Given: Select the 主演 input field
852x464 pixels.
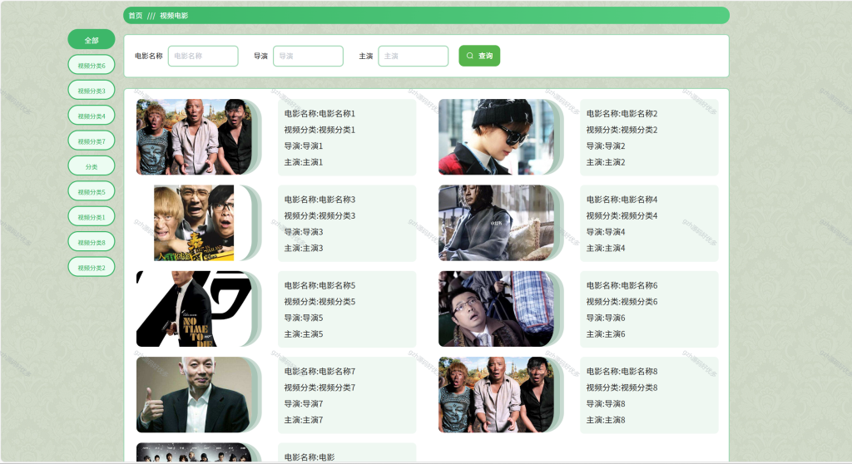Looking at the screenshot, I should coord(413,56).
